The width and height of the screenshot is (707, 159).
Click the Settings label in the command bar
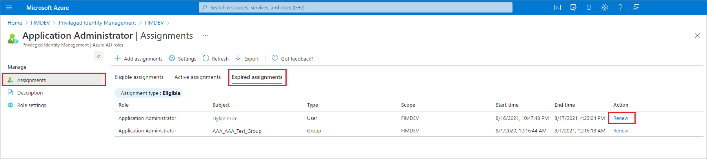pyautogui.click(x=187, y=59)
